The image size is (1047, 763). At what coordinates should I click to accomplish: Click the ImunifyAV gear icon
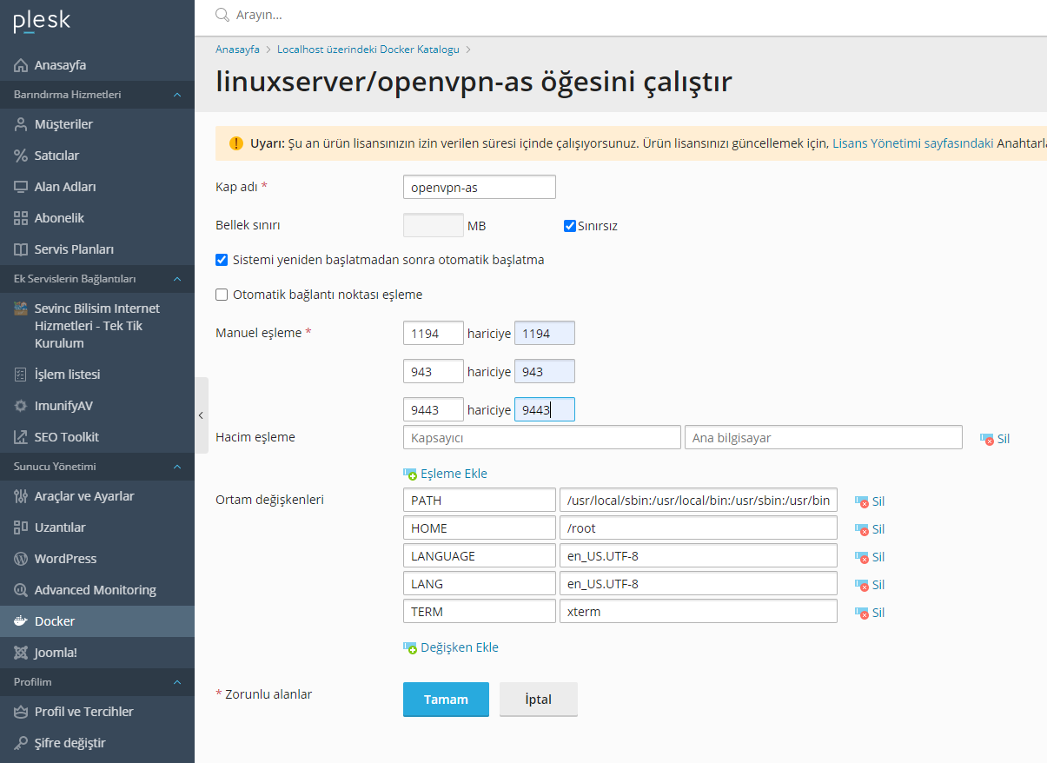21,406
